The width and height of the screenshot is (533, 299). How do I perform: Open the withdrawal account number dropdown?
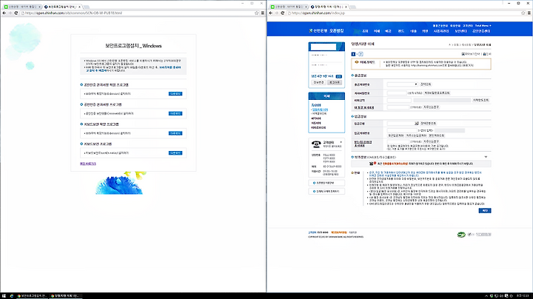pos(403,84)
